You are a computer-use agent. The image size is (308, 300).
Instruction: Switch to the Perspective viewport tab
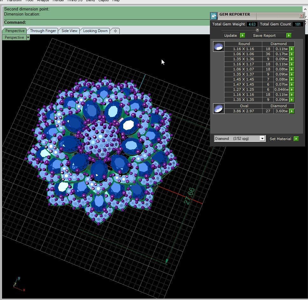[x=15, y=31]
